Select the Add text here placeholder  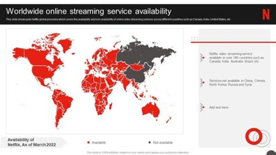coord(219,107)
